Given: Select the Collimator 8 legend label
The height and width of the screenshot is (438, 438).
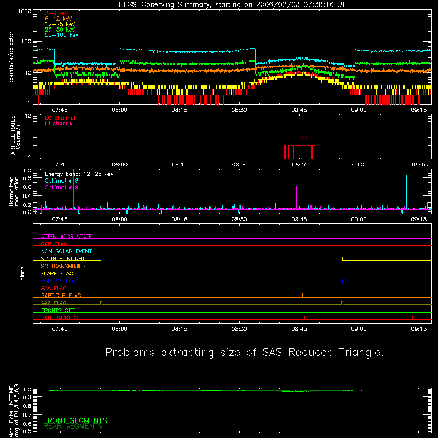Looking at the screenshot, I should 61,181.
